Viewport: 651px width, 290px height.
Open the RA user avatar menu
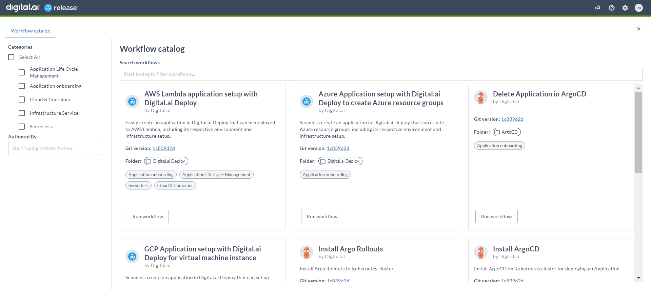click(x=639, y=8)
